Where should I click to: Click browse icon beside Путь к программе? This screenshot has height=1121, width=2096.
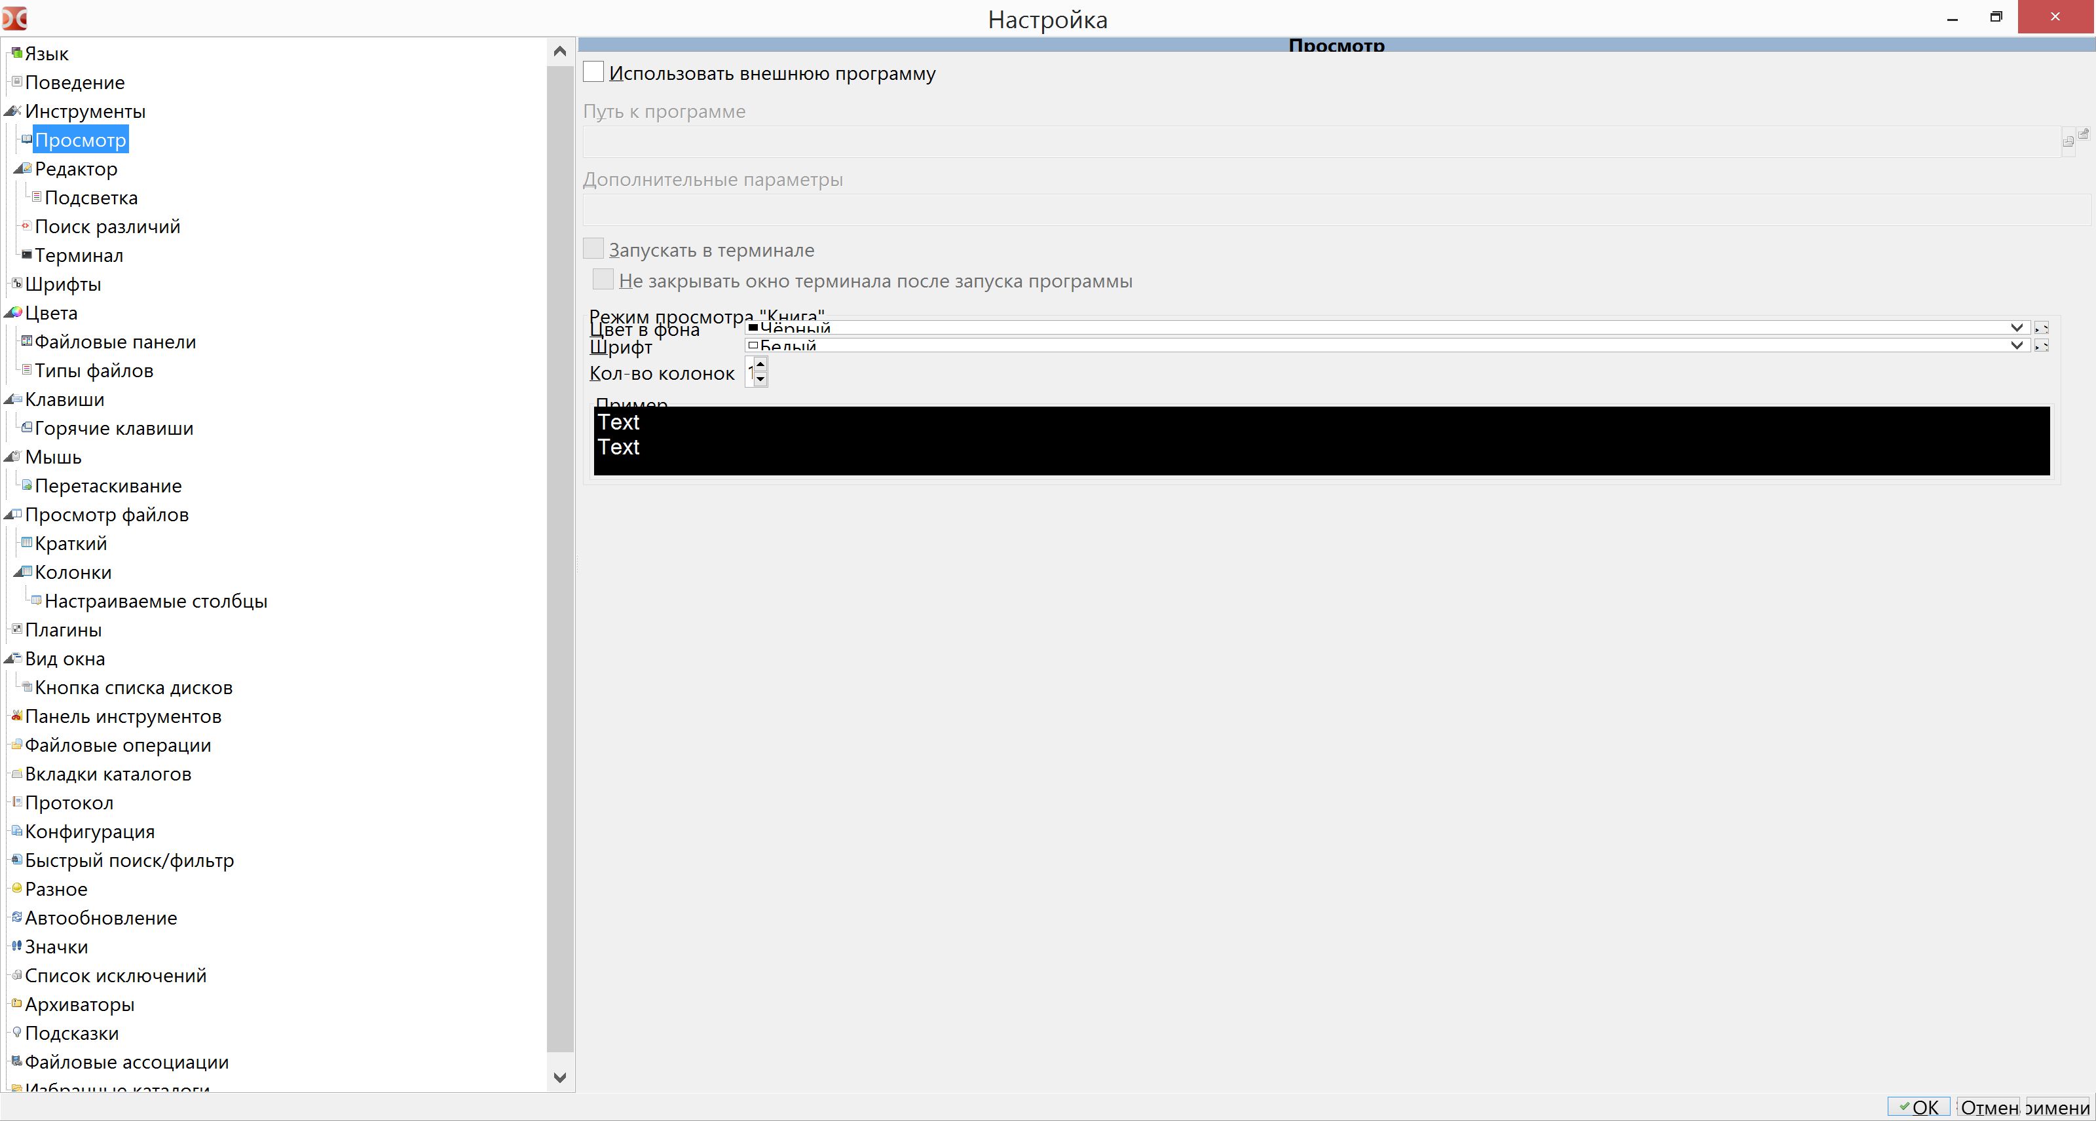pyautogui.click(x=2068, y=141)
